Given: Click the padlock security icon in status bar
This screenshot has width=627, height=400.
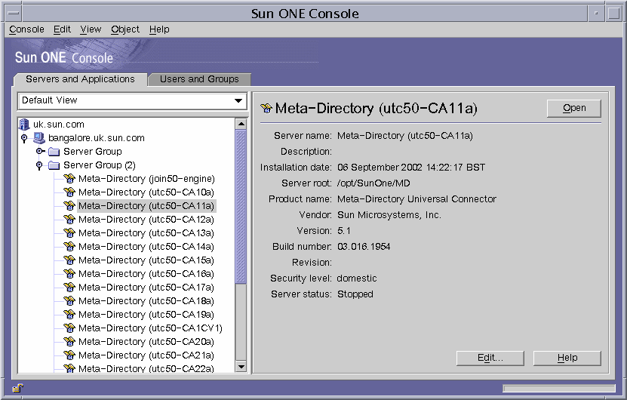Looking at the screenshot, I should pyautogui.click(x=17, y=388).
